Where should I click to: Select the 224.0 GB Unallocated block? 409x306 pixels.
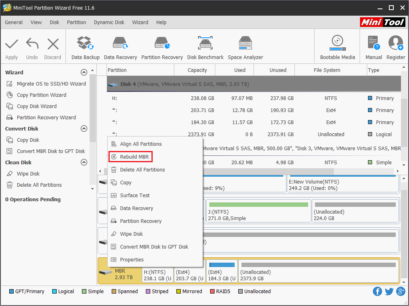point(355,211)
